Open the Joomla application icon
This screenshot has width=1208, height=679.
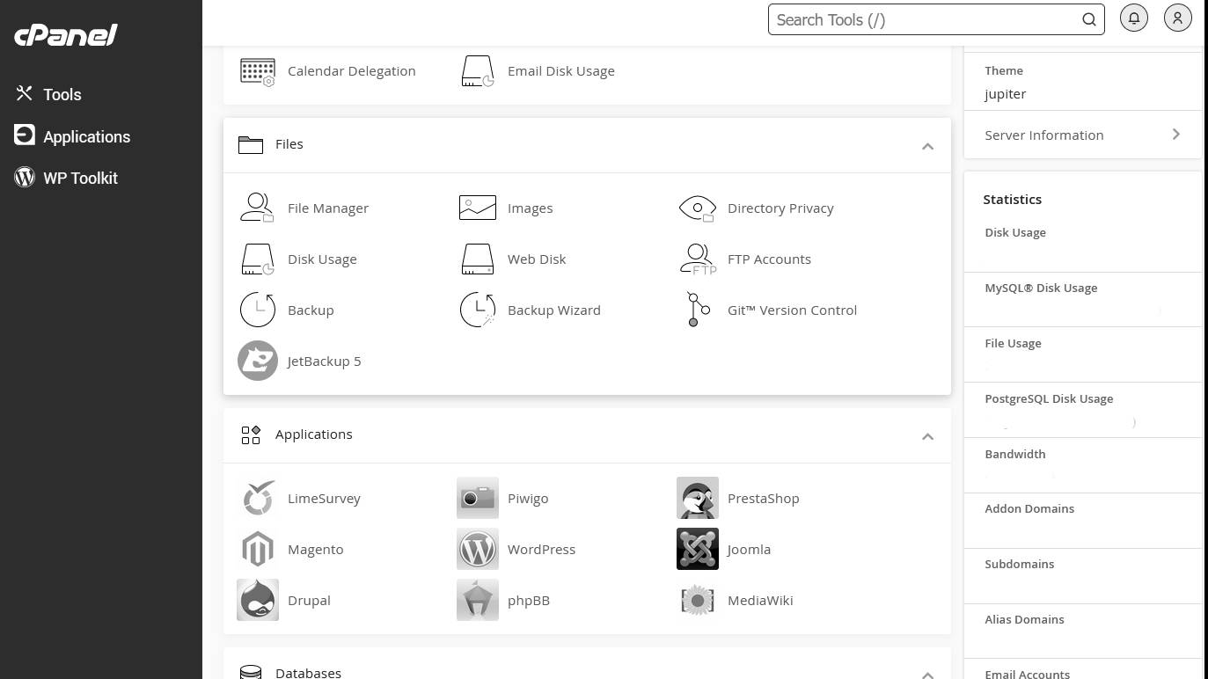click(x=698, y=549)
